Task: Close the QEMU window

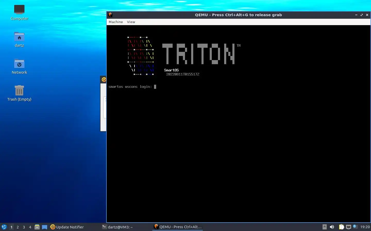Action: [x=367, y=15]
